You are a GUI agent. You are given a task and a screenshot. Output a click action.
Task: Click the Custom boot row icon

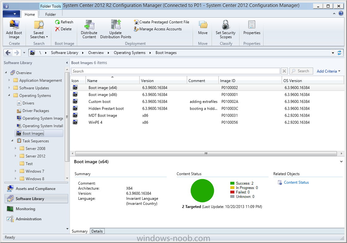(75, 102)
